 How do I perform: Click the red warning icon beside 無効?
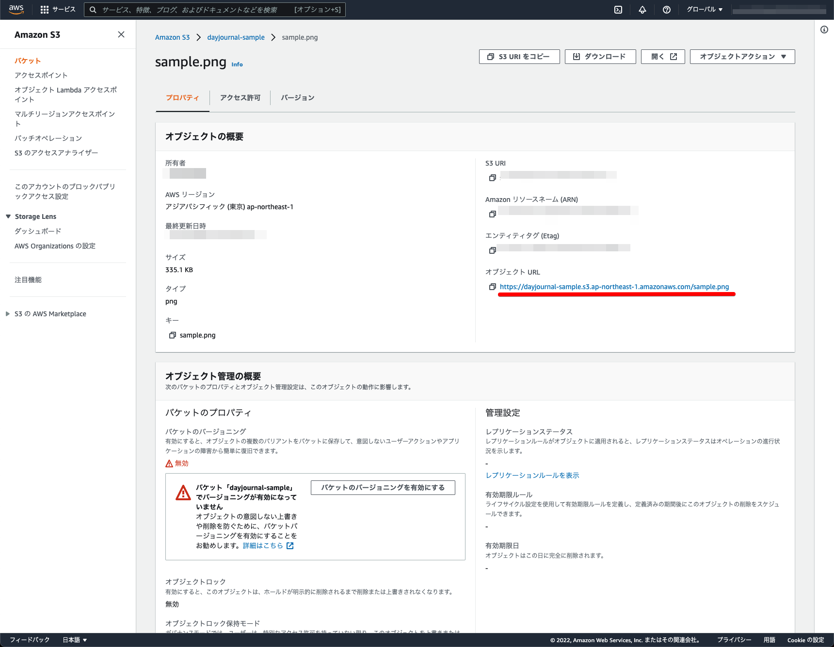coord(169,463)
